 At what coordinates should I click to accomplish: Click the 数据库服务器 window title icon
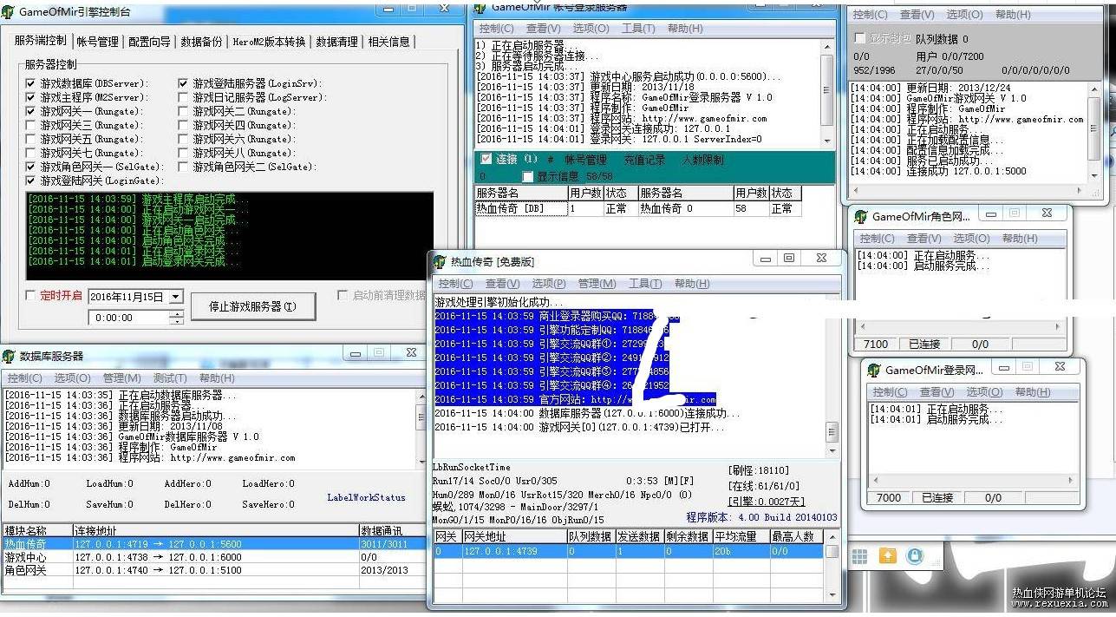9,356
